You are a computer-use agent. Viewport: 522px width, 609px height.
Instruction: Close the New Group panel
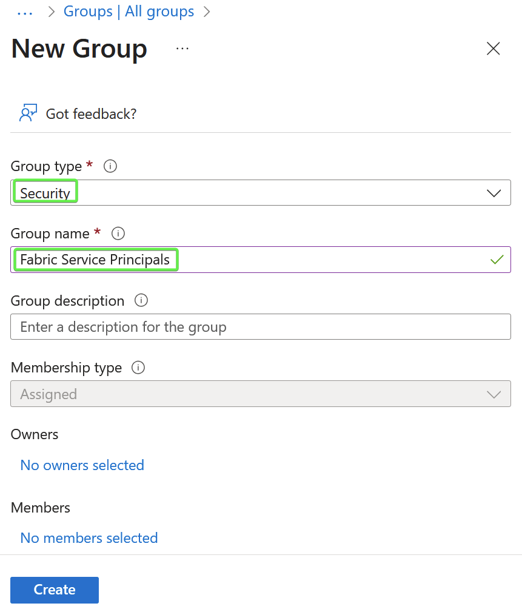pyautogui.click(x=493, y=49)
